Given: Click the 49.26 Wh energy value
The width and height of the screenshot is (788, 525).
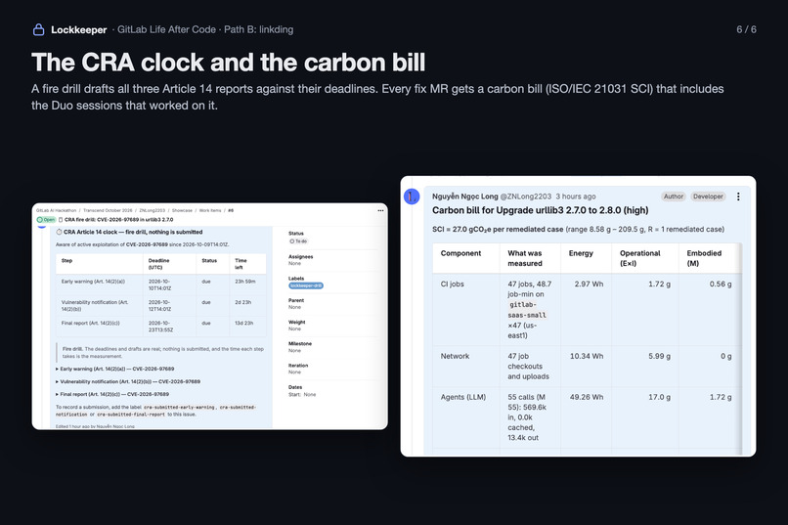Looking at the screenshot, I should 587,397.
